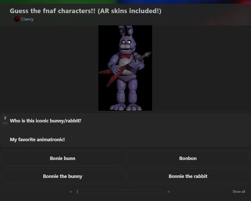This screenshot has height=201, width=251.
Task: Click the "My favorite animatronic!" caption
Action: coord(37,140)
